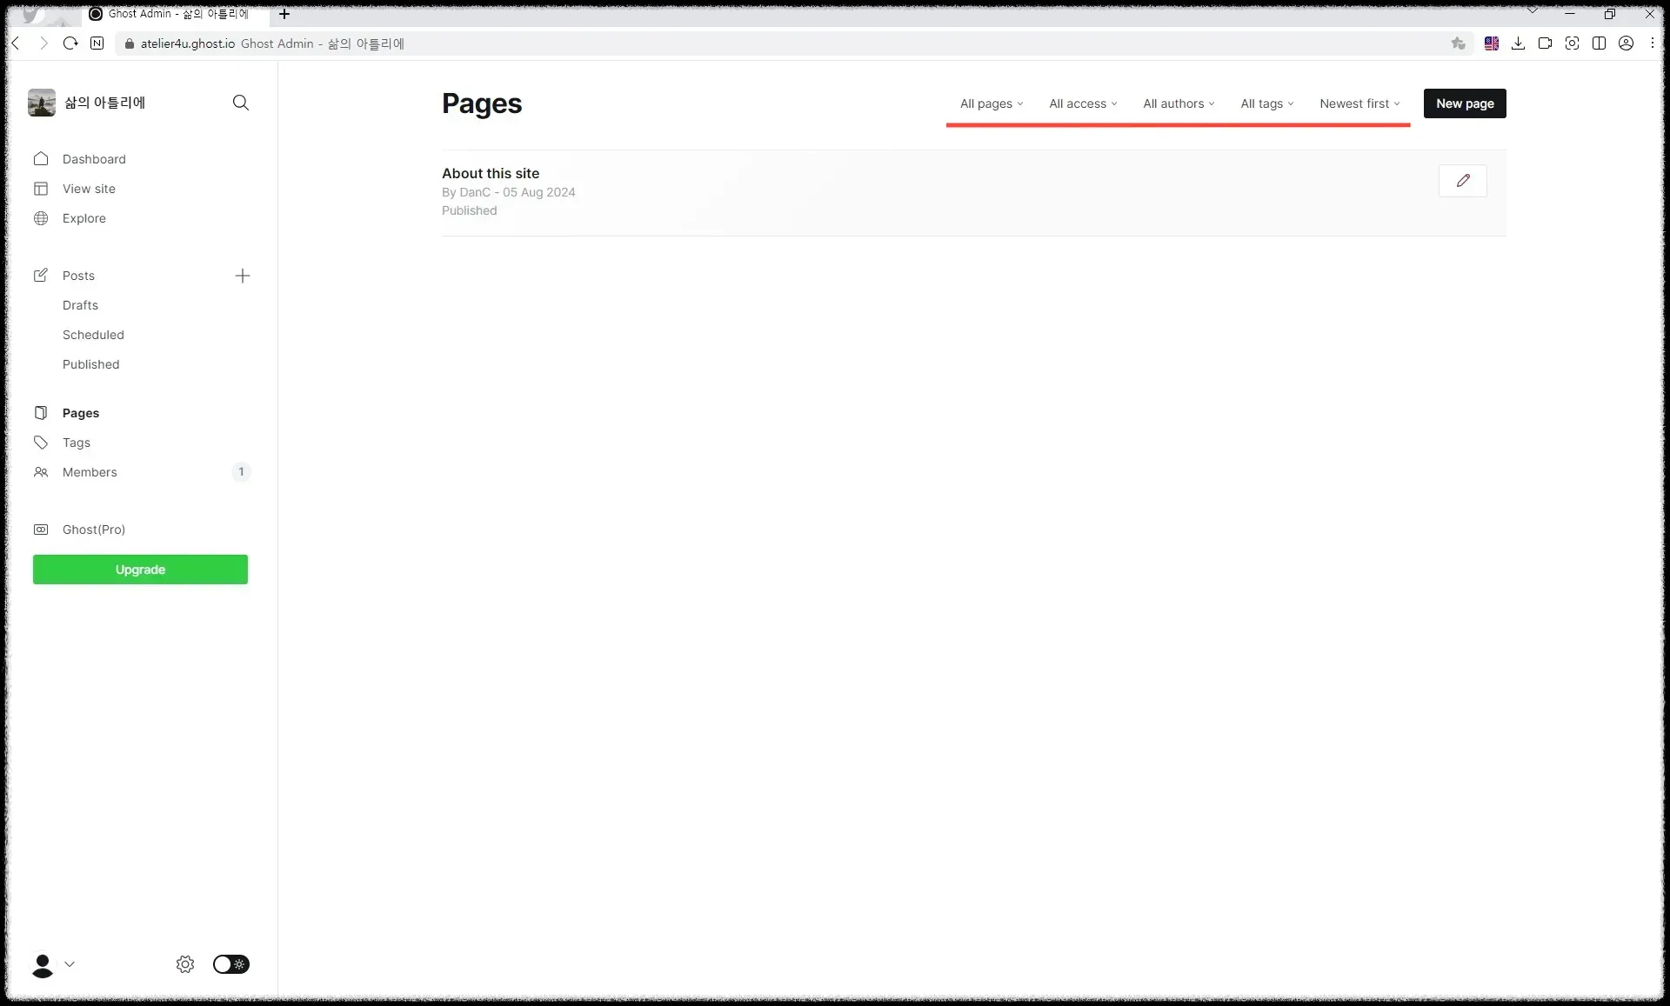Open the site search icon

coord(241,103)
